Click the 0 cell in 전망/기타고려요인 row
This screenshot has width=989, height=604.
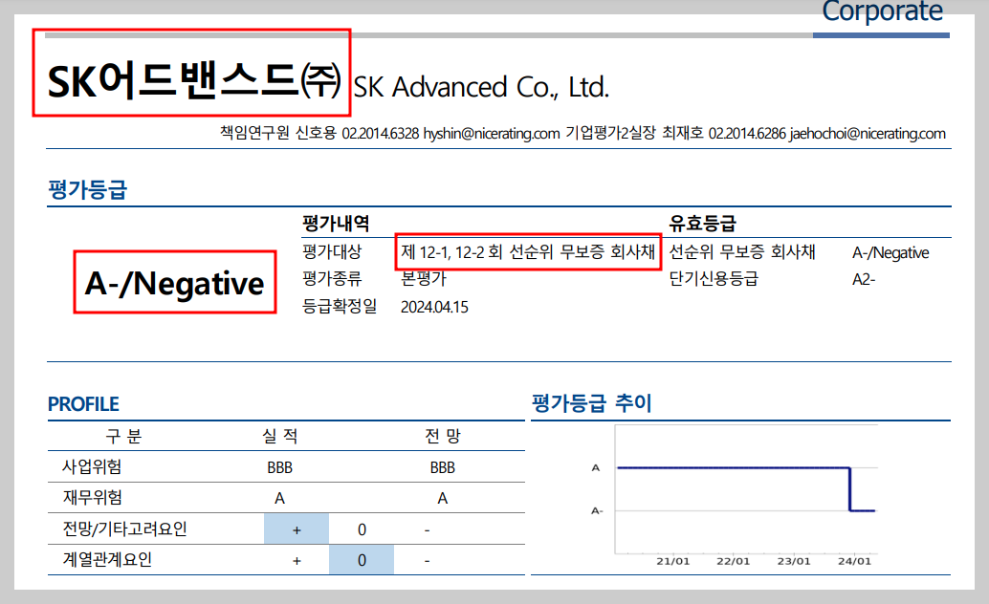click(362, 529)
